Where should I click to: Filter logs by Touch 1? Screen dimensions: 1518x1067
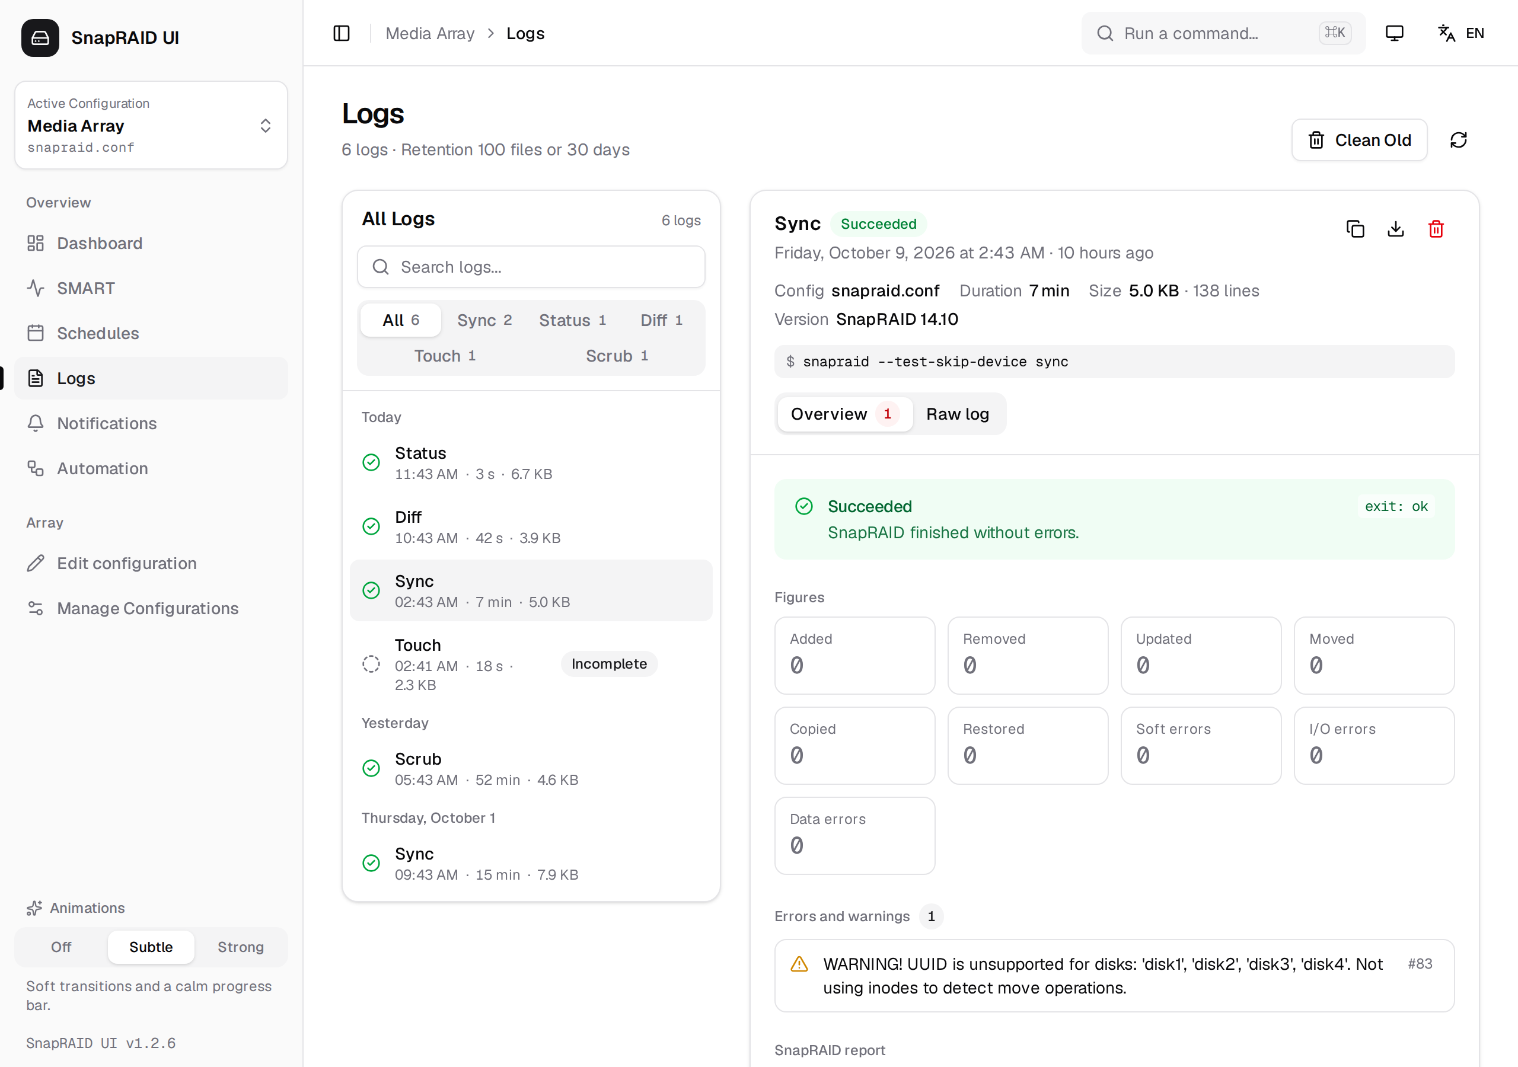click(445, 356)
